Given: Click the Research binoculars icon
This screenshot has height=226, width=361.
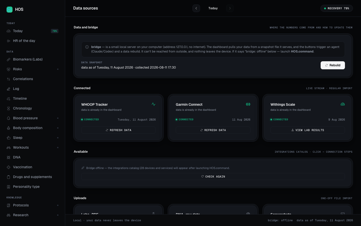Looking at the screenshot, I should [9, 215].
